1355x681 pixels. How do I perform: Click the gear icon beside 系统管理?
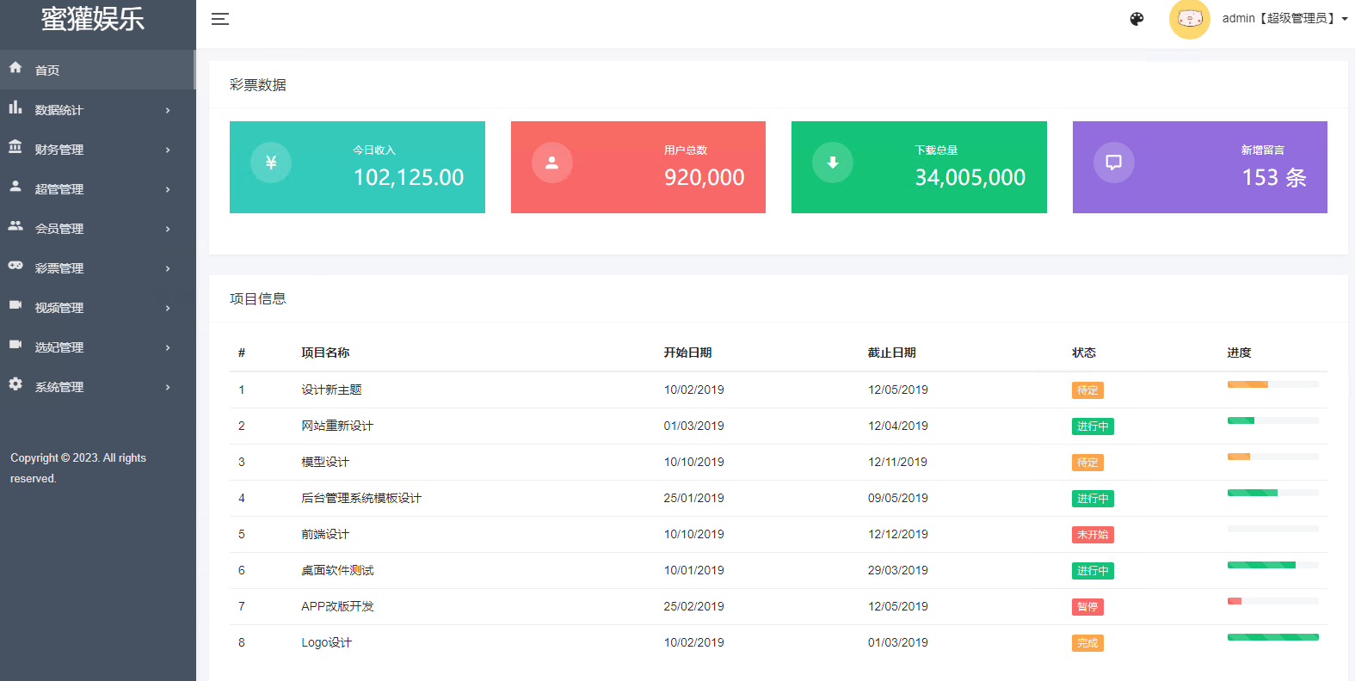[15, 384]
